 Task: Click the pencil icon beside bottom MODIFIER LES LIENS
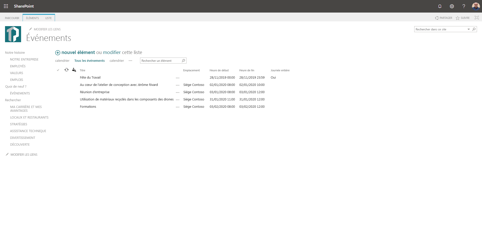pos(7,154)
